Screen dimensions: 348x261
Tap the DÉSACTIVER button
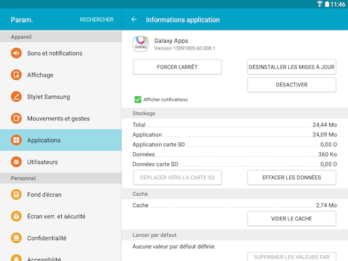coord(292,84)
